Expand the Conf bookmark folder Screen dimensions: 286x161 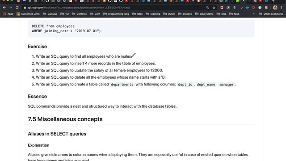pyautogui.click(x=95, y=14)
